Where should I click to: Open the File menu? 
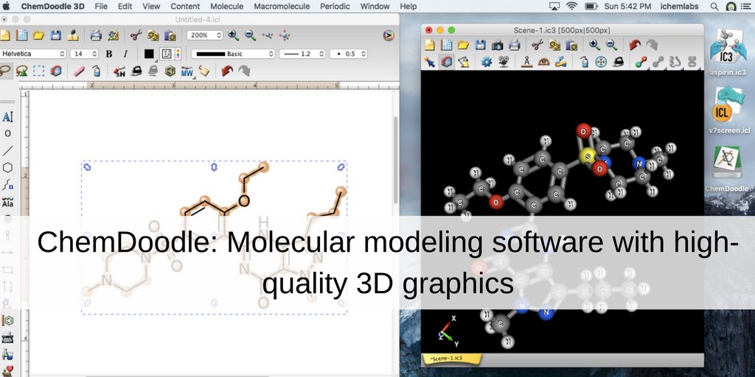coord(101,6)
